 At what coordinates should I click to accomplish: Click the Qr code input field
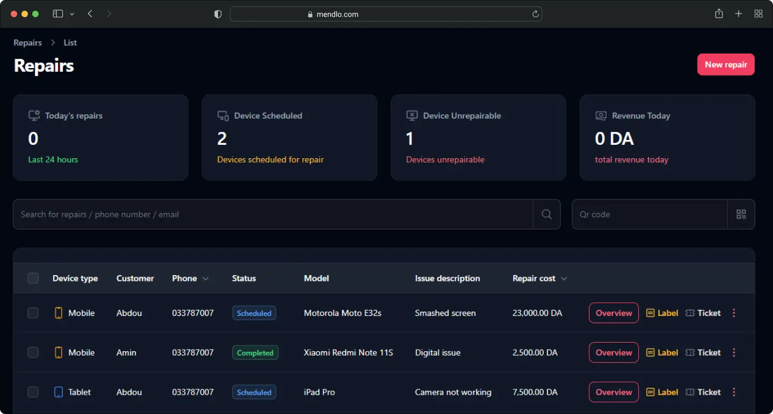650,214
